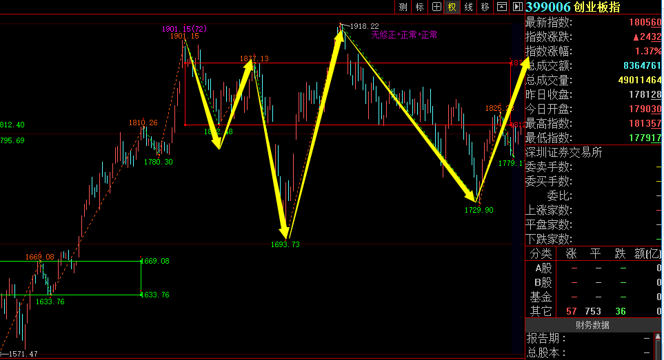
Task: Click the 分类 column header
Action: (541, 254)
